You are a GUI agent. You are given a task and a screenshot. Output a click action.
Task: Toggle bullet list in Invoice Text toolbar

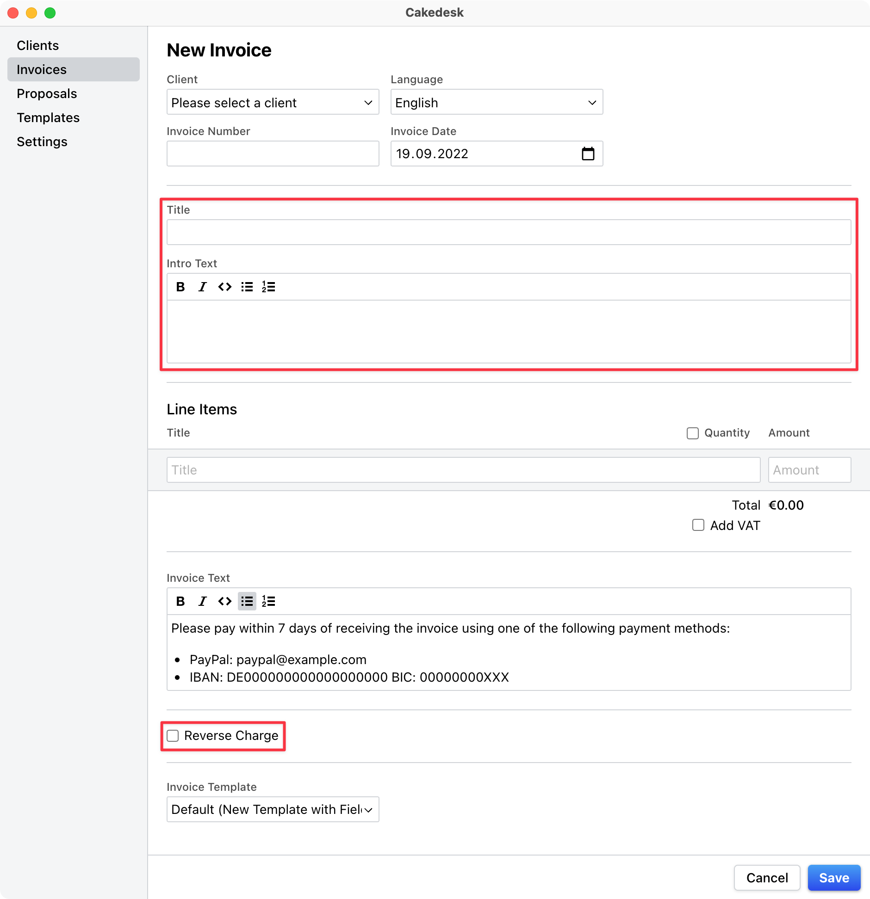click(247, 601)
